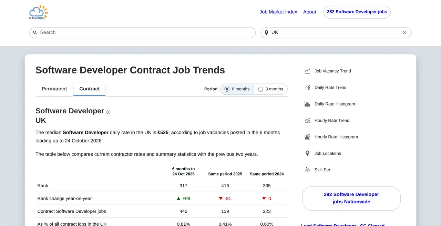The image size is (441, 226).
Task: Select the 3 months period option
Action: point(270,89)
